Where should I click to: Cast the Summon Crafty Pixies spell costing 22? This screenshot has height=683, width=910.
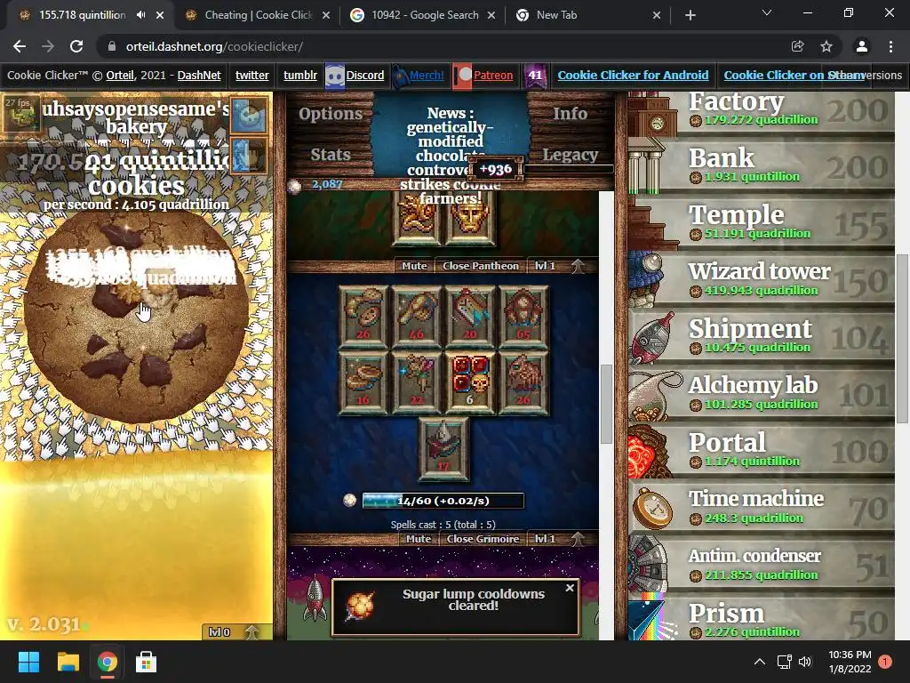pyautogui.click(x=417, y=382)
